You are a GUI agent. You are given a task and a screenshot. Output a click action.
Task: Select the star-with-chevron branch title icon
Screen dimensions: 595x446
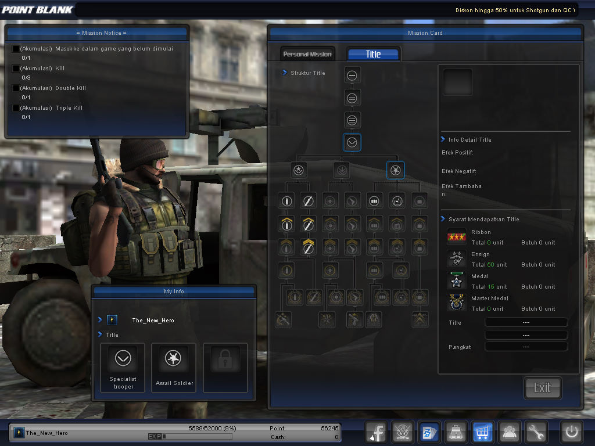pos(299,170)
